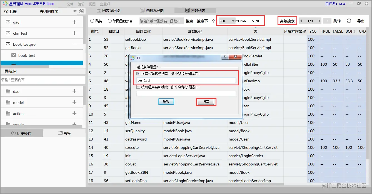The height and width of the screenshot is (194, 372).
Task: Click the blue scrollbar under book_test
Action: coord(42,63)
